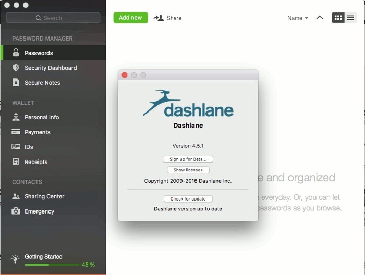
Task: Click the Secure Notes document icon
Action: point(16,82)
